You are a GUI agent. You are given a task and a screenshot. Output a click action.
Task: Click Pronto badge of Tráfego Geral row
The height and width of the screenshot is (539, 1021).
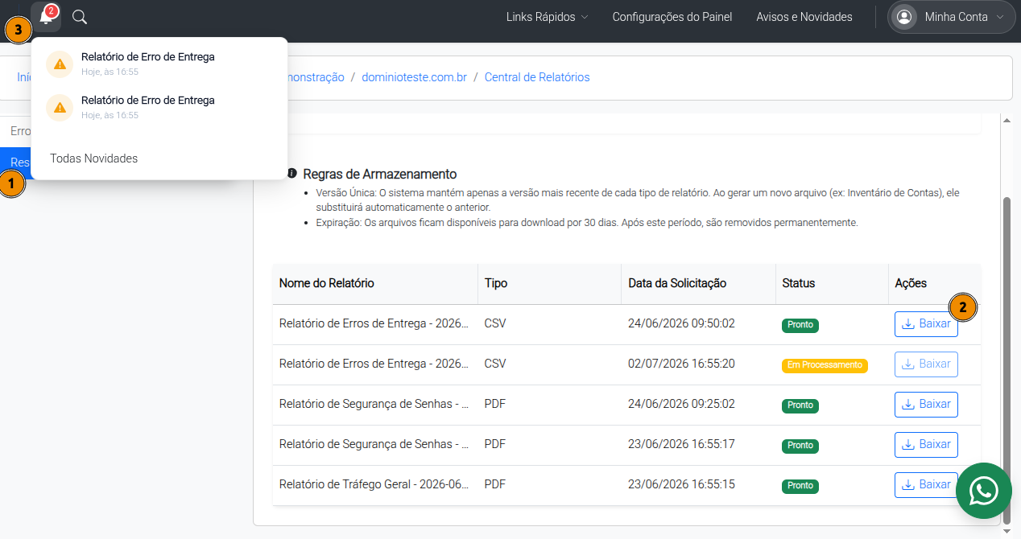tap(800, 486)
